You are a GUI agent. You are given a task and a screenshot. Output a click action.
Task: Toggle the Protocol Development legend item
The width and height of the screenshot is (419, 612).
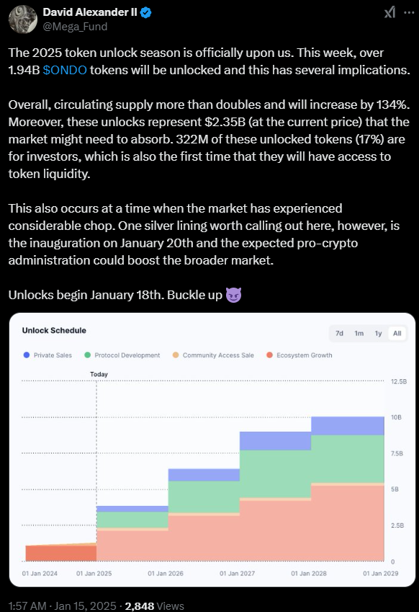point(122,355)
